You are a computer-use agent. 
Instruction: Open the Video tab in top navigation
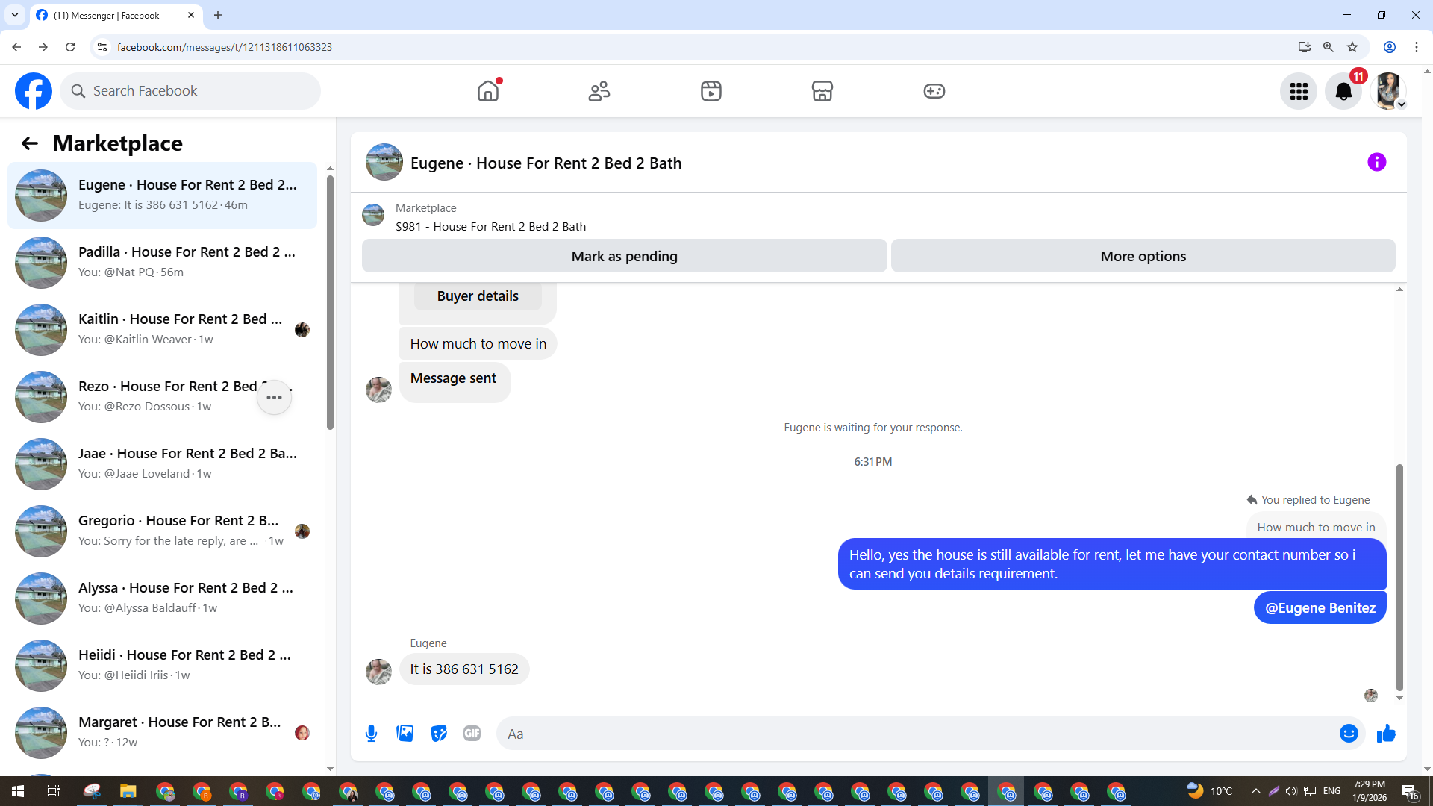(x=711, y=91)
